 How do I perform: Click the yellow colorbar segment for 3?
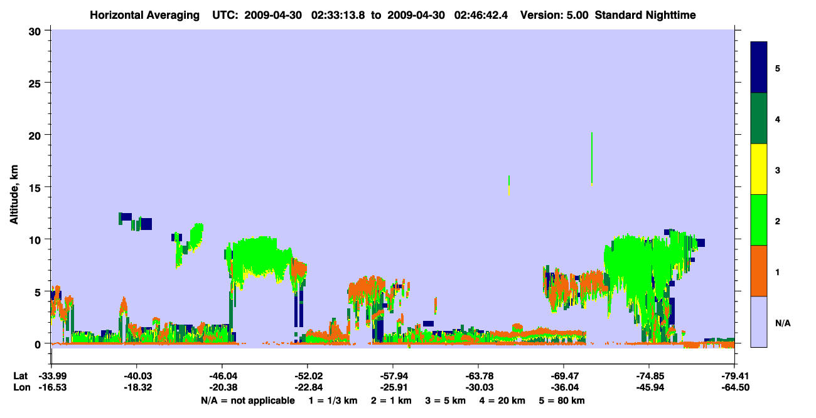click(x=759, y=169)
